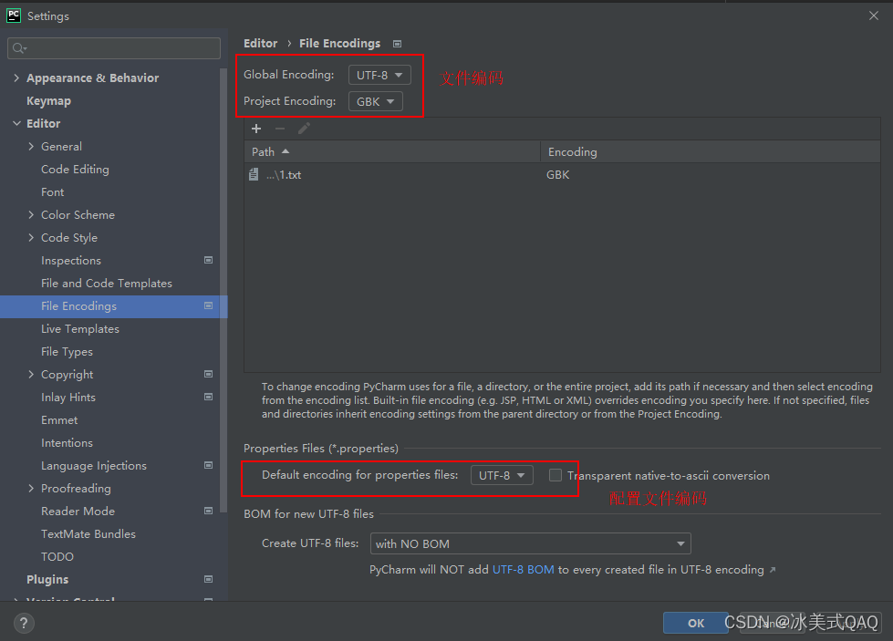The height and width of the screenshot is (641, 893).
Task: Click the project icon beside Language Injections
Action: point(209,465)
